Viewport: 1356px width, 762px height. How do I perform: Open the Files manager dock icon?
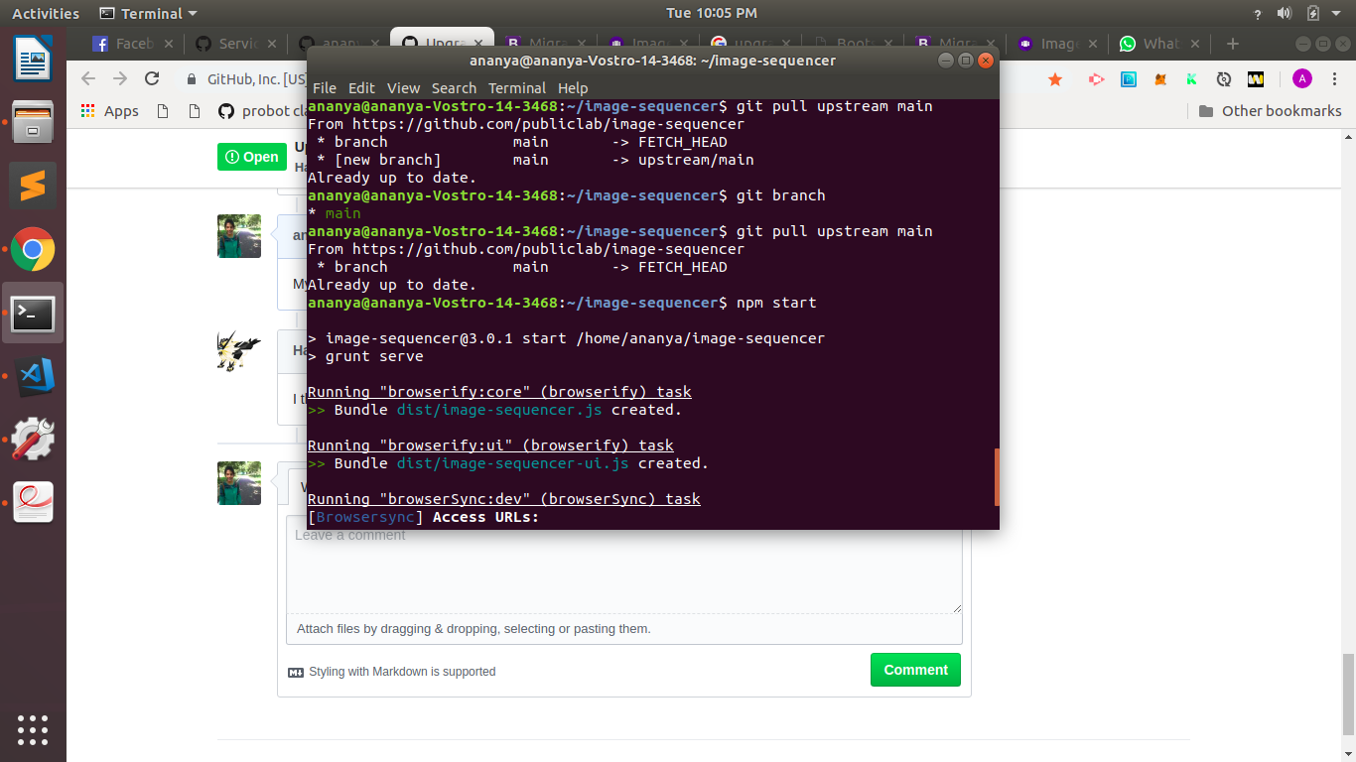pyautogui.click(x=33, y=123)
